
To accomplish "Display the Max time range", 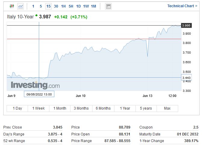I will [167, 108].
